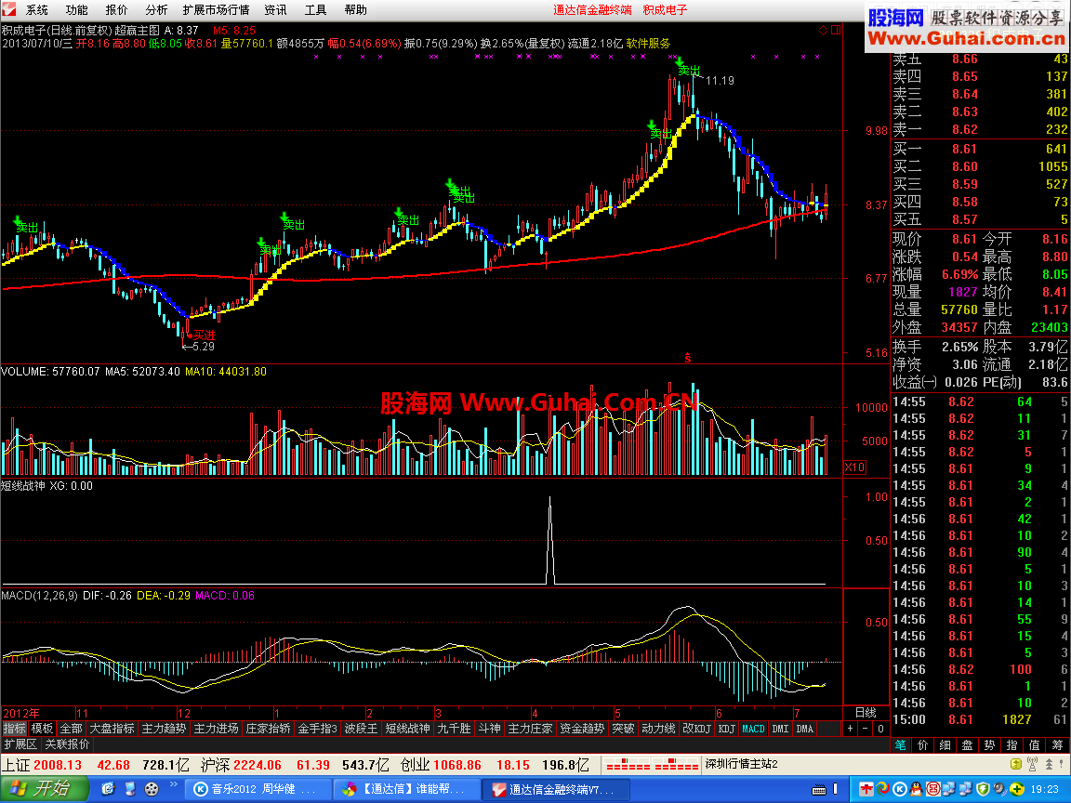Open the 功能 menu
The height and width of the screenshot is (803, 1071).
tap(76, 10)
